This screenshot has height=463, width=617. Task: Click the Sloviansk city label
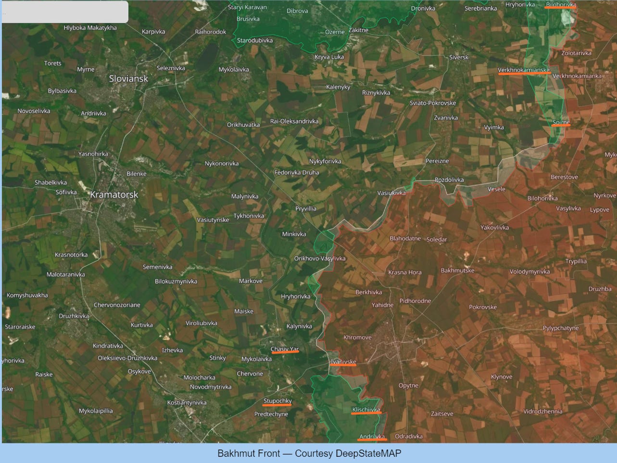tap(128, 78)
